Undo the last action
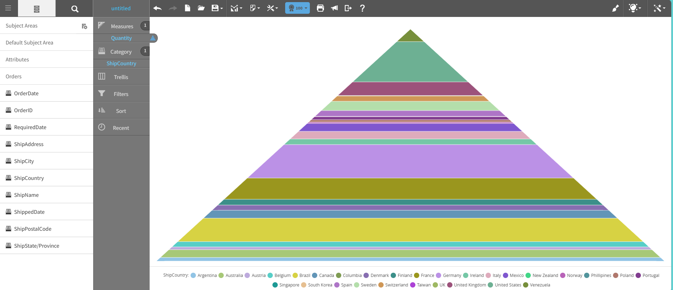 [157, 8]
